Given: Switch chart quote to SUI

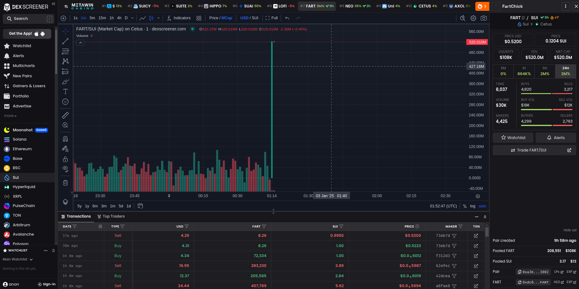Looking at the screenshot, I should click(255, 18).
